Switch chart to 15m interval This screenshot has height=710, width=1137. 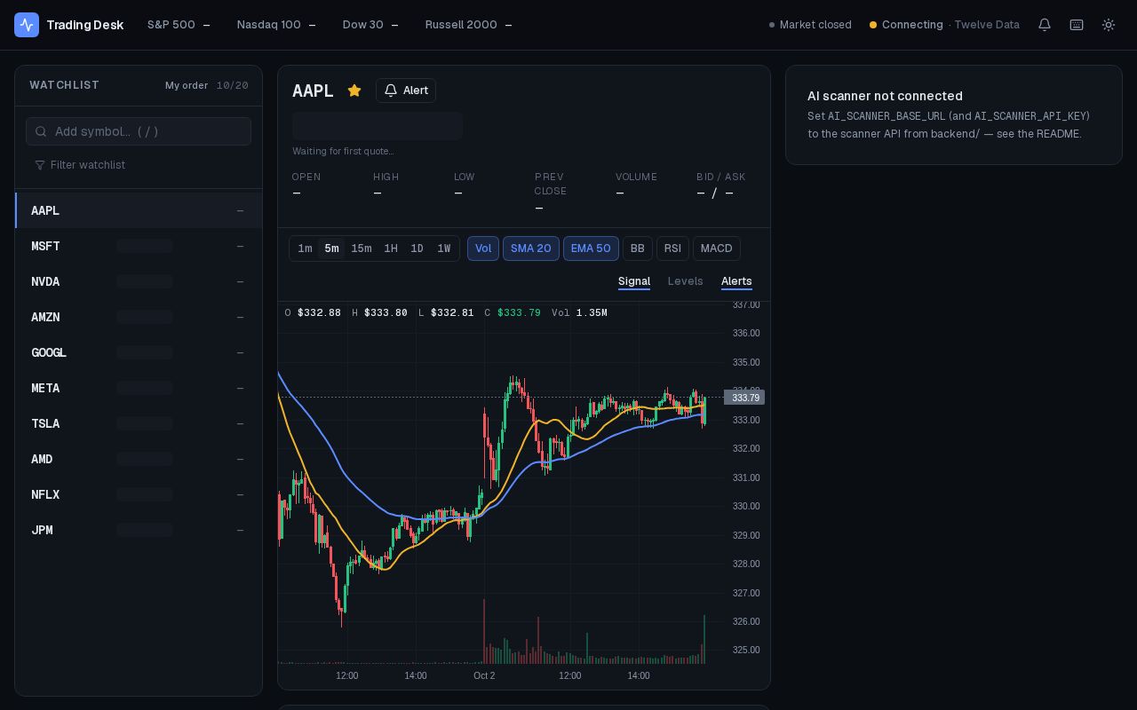coord(362,248)
